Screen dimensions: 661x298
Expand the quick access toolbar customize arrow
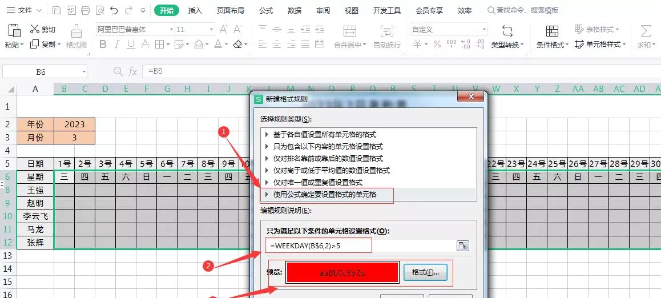pyautogui.click(x=143, y=10)
